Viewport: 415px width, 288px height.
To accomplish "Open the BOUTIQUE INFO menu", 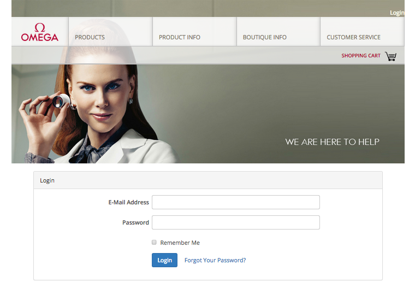I will [265, 37].
